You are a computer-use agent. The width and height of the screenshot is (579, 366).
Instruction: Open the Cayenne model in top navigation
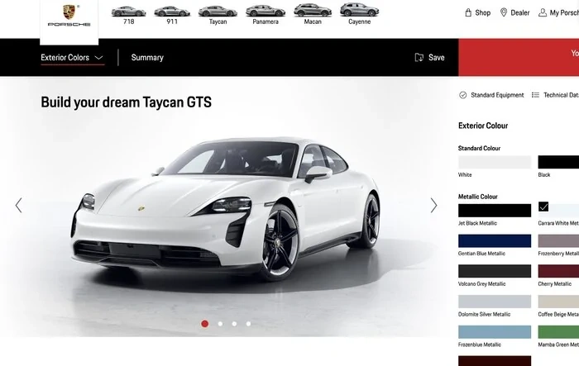point(359,15)
